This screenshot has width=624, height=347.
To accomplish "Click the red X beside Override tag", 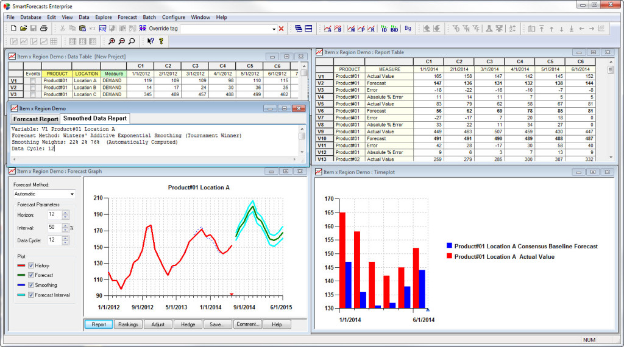I will pos(281,29).
